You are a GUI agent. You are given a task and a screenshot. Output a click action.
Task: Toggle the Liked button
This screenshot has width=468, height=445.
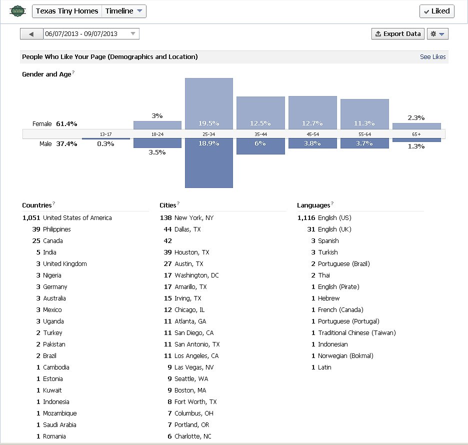click(x=436, y=11)
